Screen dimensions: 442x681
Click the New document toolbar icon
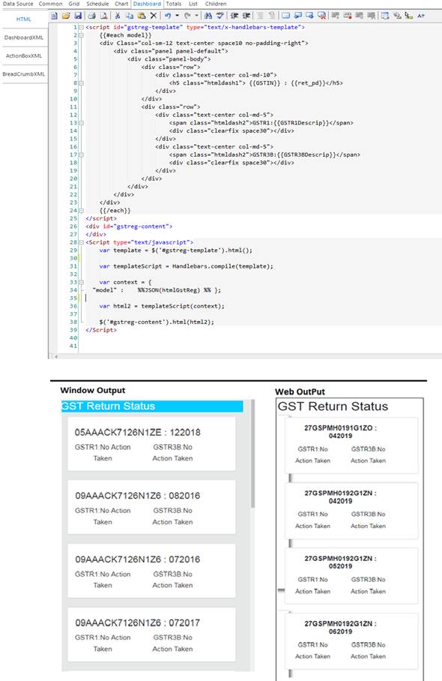[54, 16]
